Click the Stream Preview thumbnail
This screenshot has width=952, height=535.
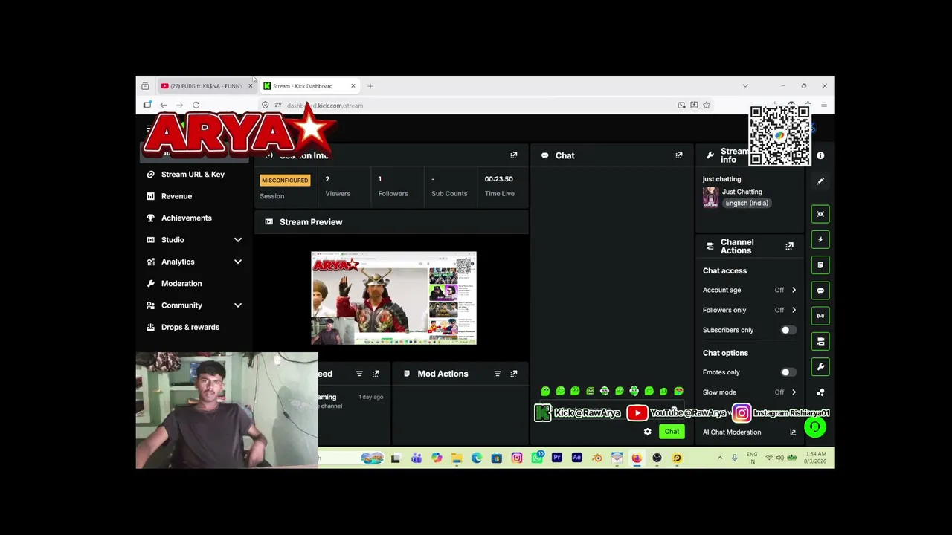click(393, 298)
